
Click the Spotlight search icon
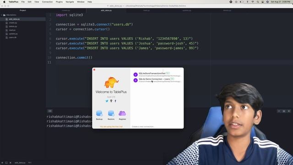click(x=258, y=2)
